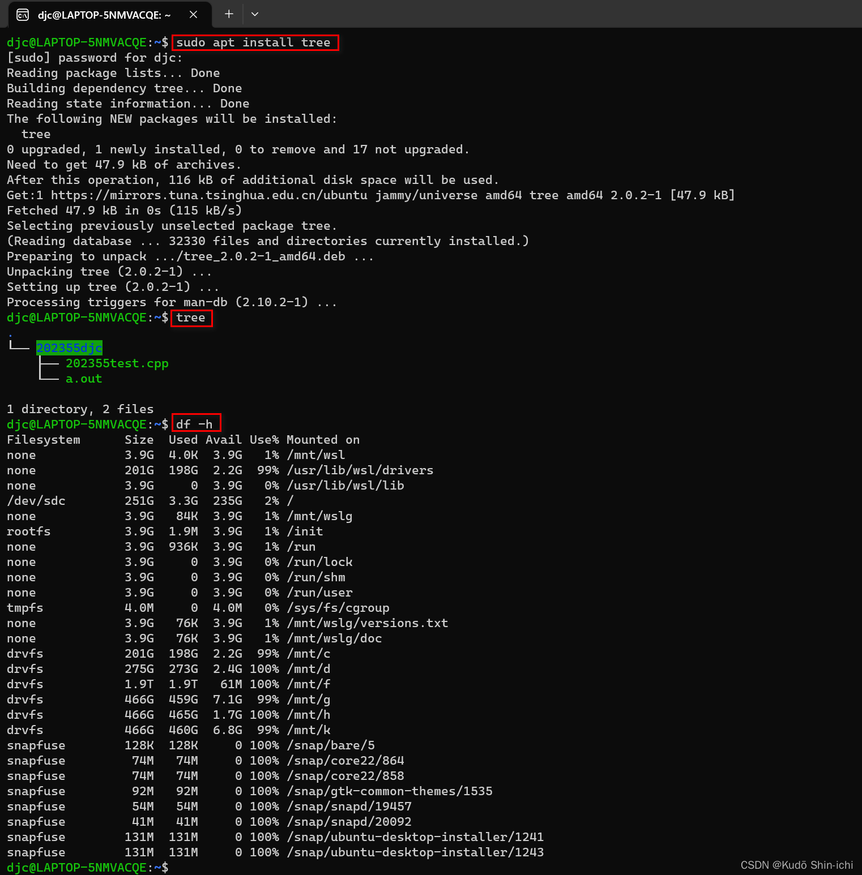Click the 202355djc directory in tree output
This screenshot has height=875, width=862.
[69, 348]
